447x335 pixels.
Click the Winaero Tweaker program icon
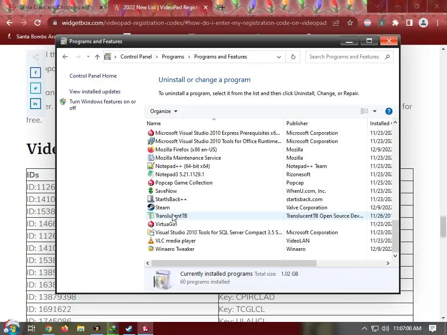[x=151, y=249]
